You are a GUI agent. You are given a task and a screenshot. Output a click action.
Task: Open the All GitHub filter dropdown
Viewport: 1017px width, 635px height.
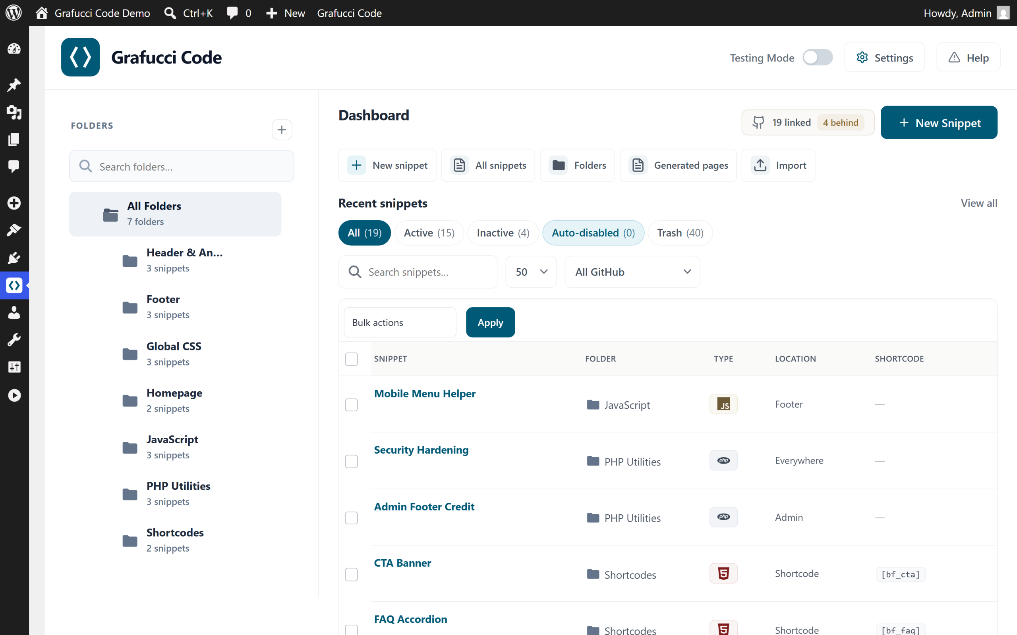click(632, 272)
